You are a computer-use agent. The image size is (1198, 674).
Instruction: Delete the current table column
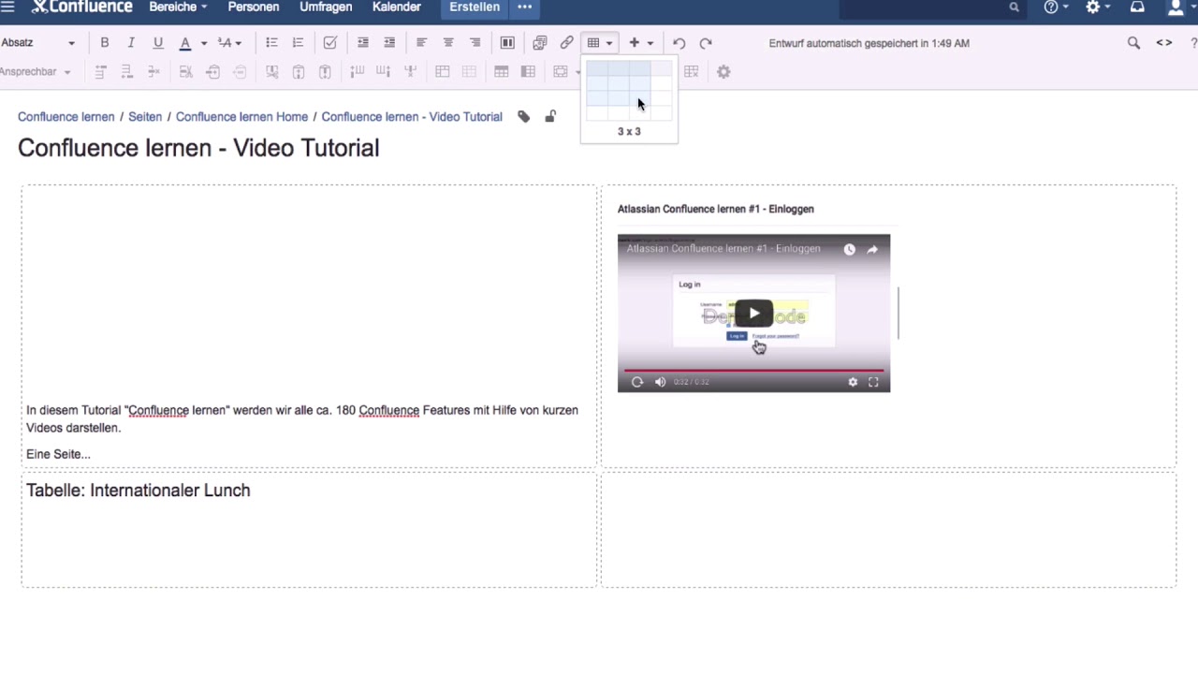(410, 72)
